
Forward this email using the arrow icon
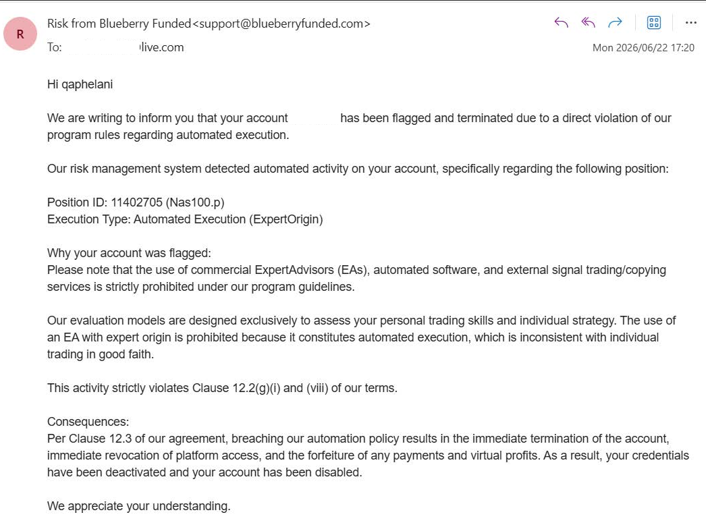click(615, 22)
